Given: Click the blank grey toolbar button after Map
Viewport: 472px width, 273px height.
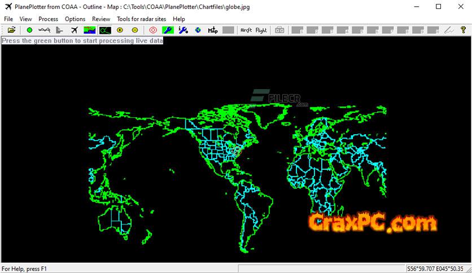Looking at the screenshot, I should coord(228,30).
